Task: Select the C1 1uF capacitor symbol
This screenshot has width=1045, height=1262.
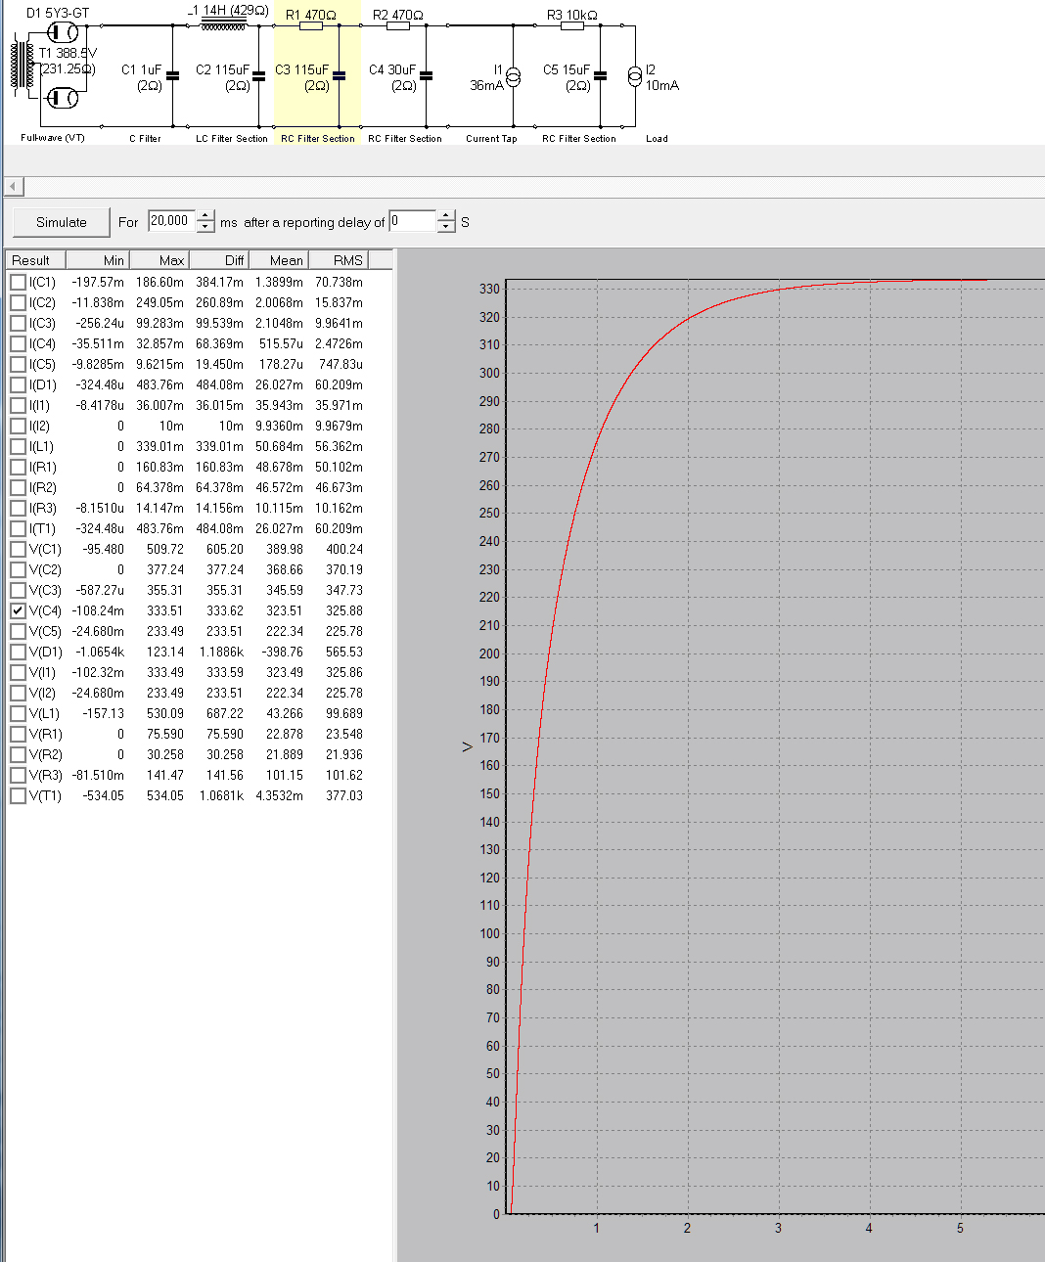Action: pos(173,75)
